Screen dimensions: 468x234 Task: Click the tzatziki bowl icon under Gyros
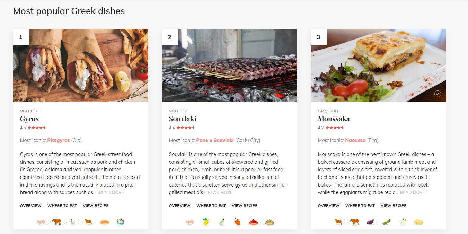coord(121,222)
